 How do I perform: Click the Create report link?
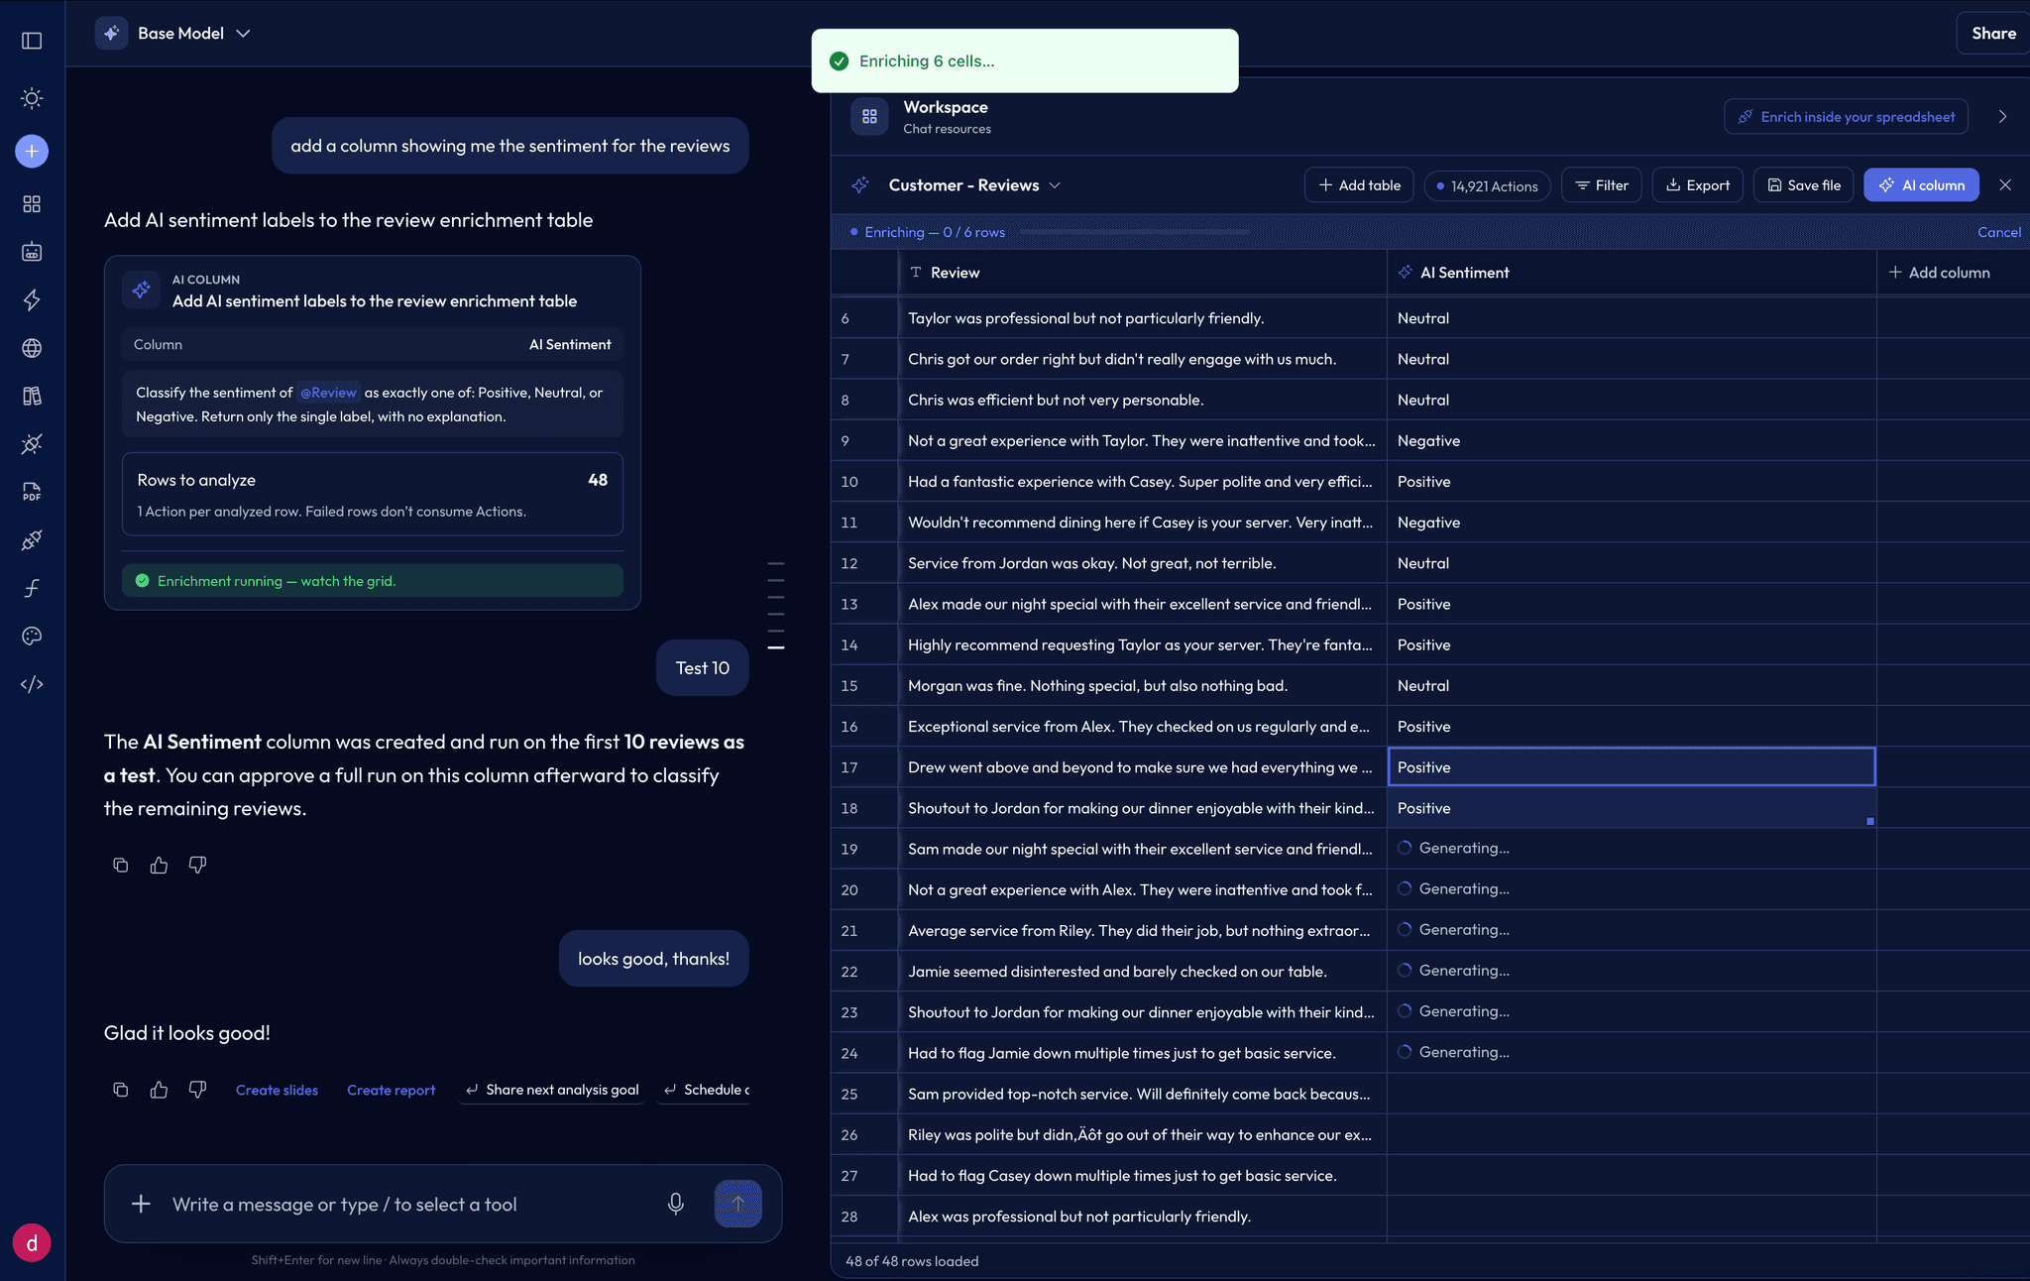tap(391, 1090)
